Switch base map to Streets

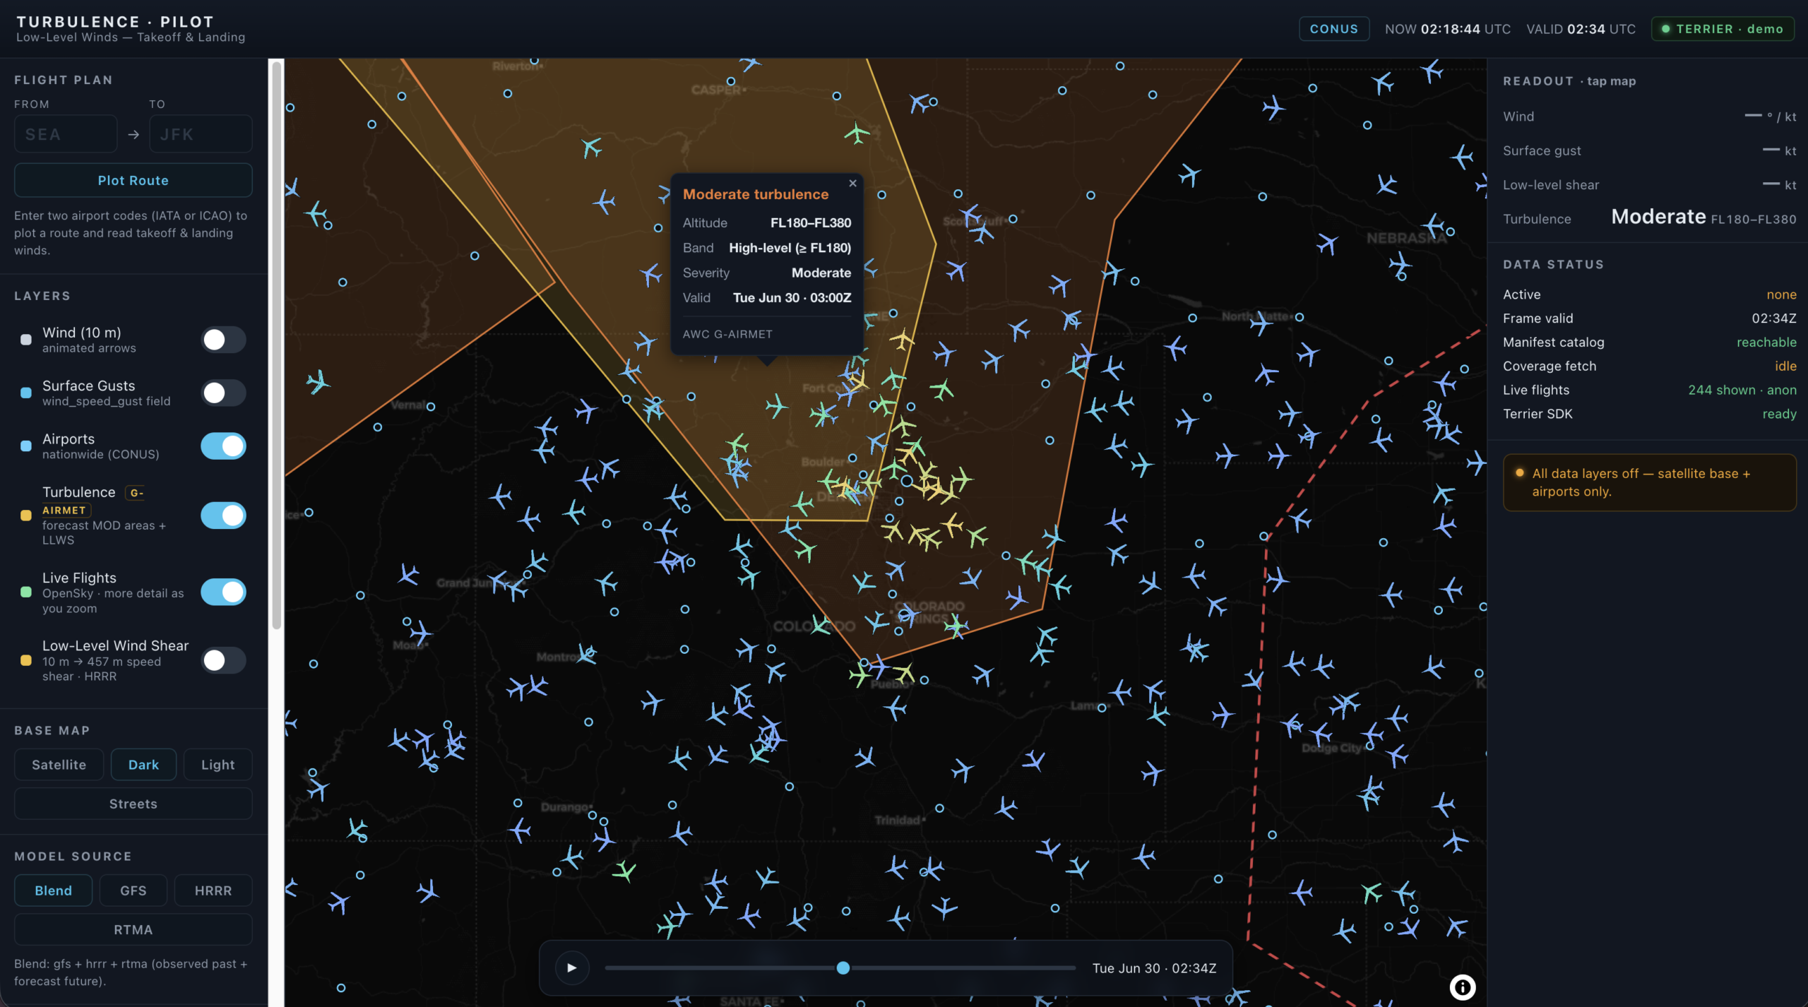[133, 804]
